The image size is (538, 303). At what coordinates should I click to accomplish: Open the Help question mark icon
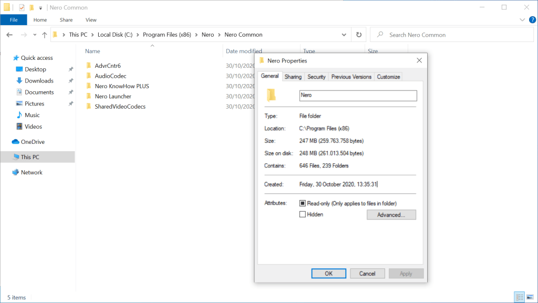coord(531,20)
